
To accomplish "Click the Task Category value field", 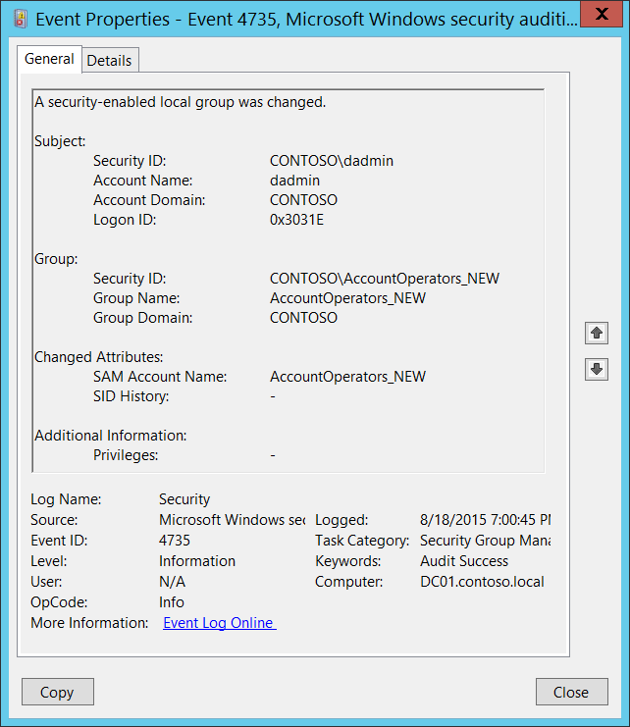I will click(x=485, y=541).
